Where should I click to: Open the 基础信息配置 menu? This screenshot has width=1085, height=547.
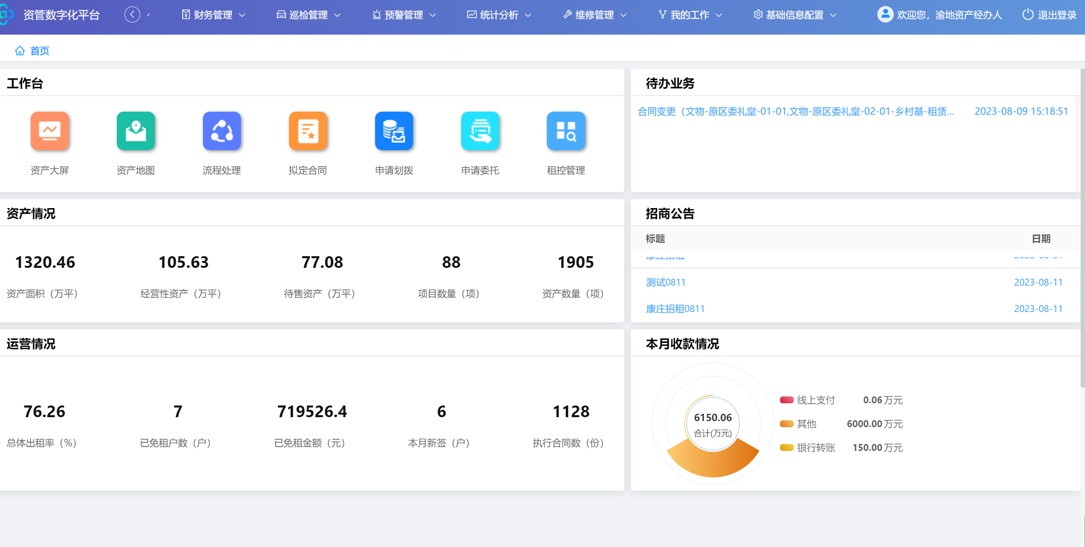(x=795, y=15)
